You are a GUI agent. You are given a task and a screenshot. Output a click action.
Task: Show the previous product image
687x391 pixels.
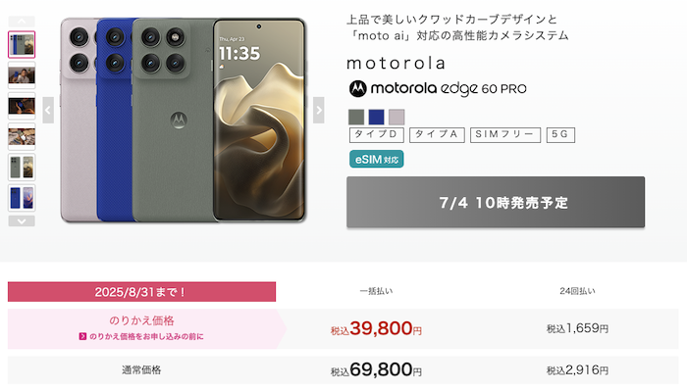pyautogui.click(x=48, y=110)
